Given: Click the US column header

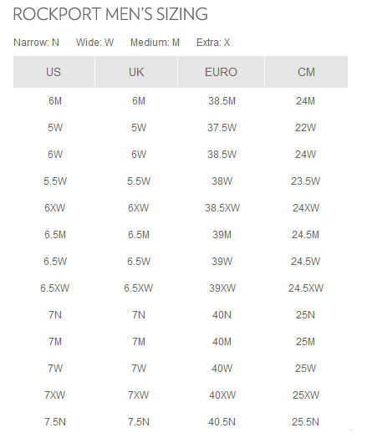Looking at the screenshot, I should tap(54, 72).
